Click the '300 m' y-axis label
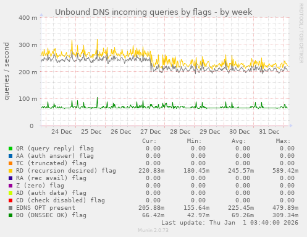Image resolution: width=307 pixels, height=237 pixels. 28,45
